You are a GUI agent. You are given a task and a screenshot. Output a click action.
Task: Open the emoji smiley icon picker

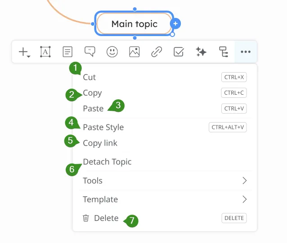tap(112, 52)
